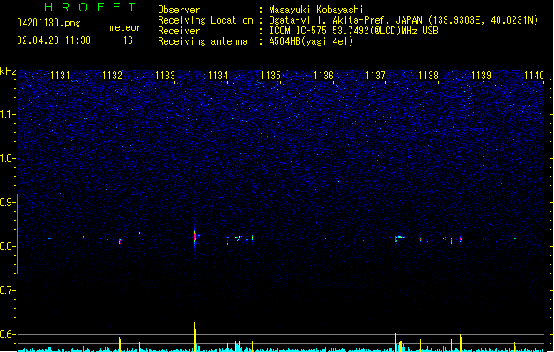Click the 0.8 kHz axis label
Viewport: 554px width, 352px height.
7,246
